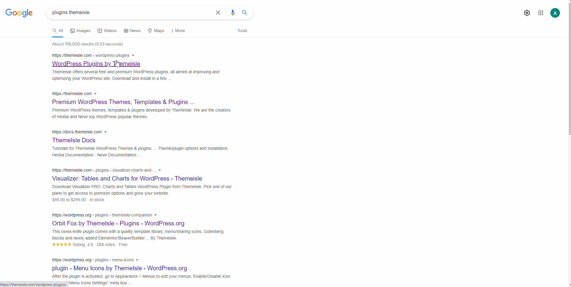Click the magnifying glass search button
The width and height of the screenshot is (571, 287).
pyautogui.click(x=245, y=13)
